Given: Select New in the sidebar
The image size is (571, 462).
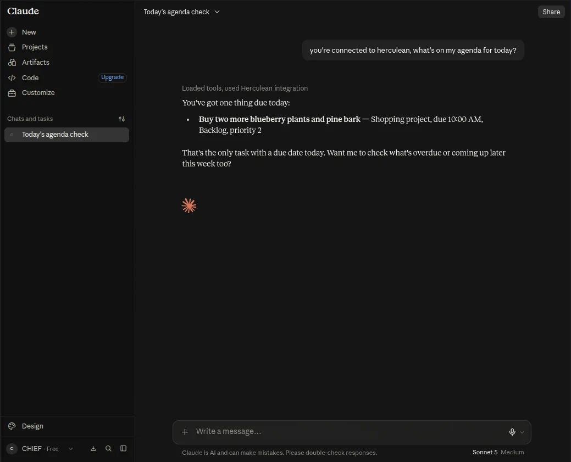Looking at the screenshot, I should 29,32.
